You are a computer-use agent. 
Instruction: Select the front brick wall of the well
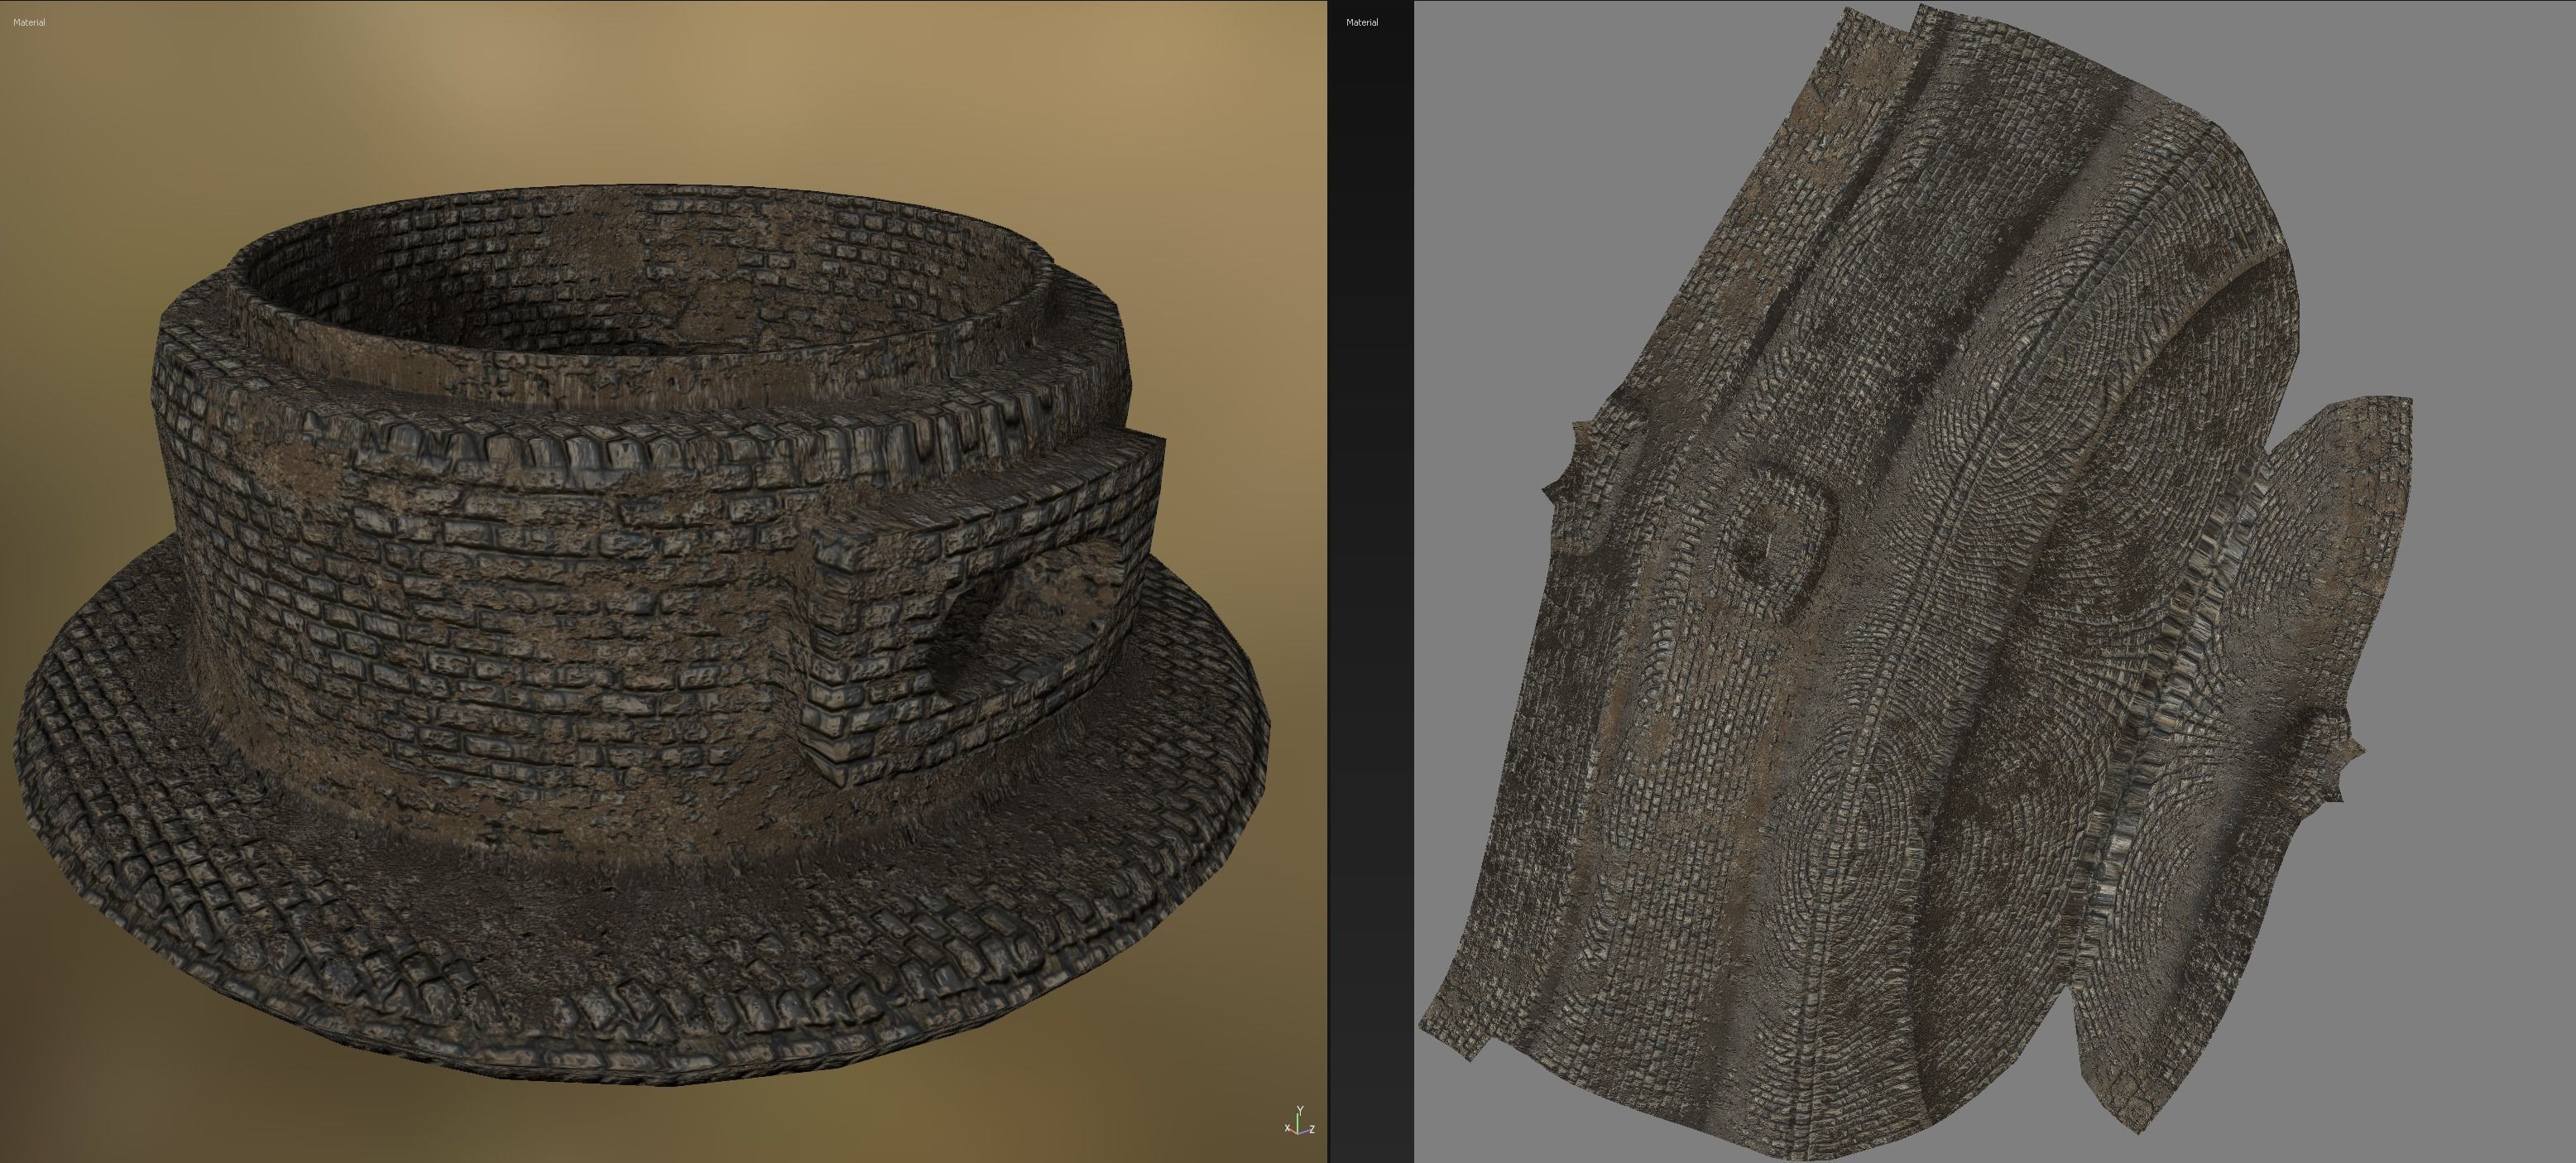point(500,620)
